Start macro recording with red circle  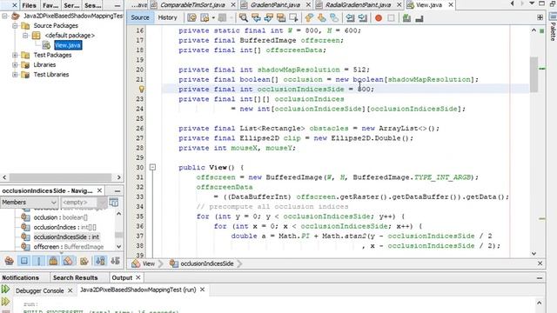(x=379, y=17)
